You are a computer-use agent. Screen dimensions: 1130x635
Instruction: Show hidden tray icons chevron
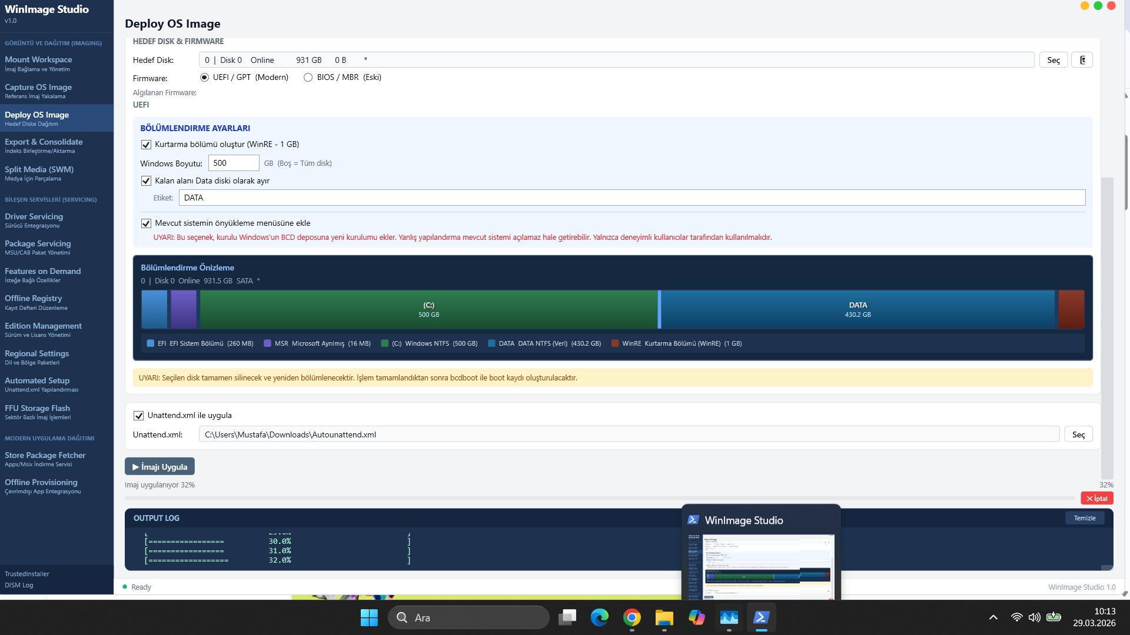click(x=993, y=617)
